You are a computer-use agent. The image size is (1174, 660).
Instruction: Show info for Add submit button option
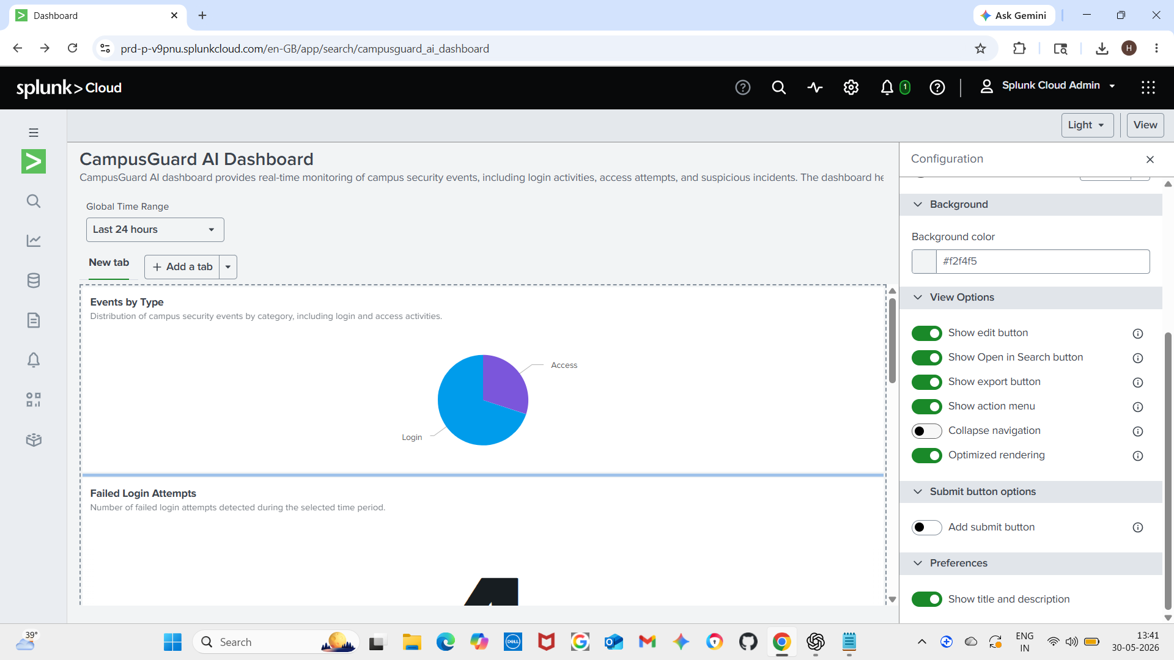pos(1138,527)
